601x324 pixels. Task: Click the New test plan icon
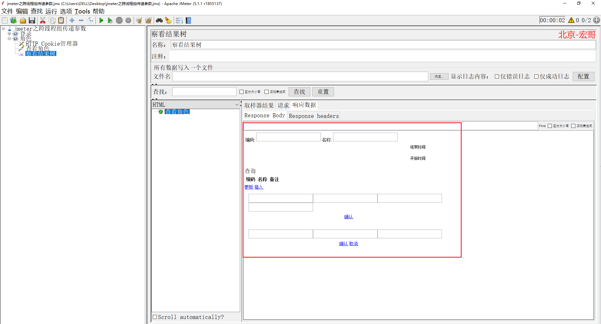(x=5, y=21)
